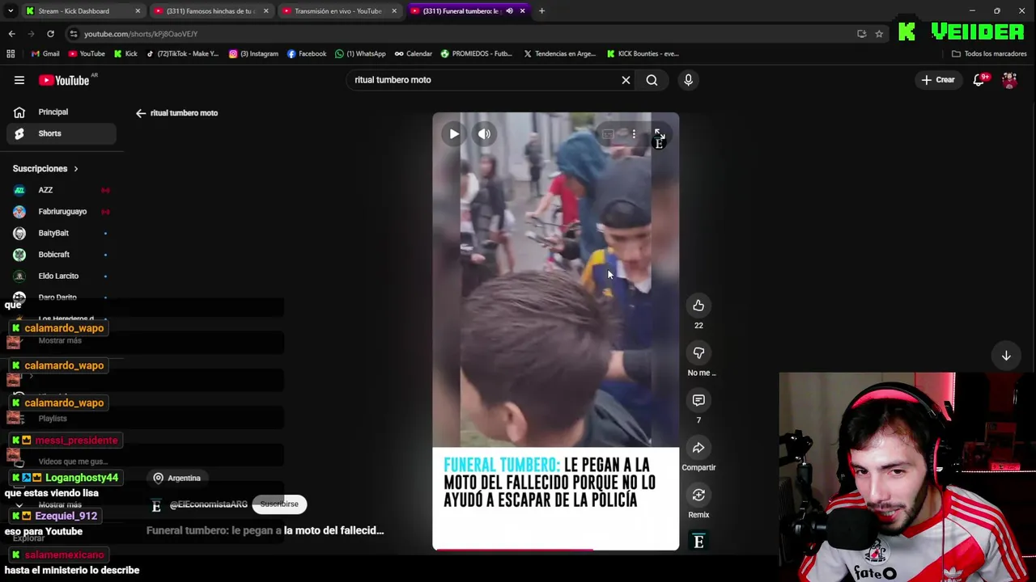The height and width of the screenshot is (582, 1036).
Task: Open the Facebook bookmark
Action: (x=307, y=54)
